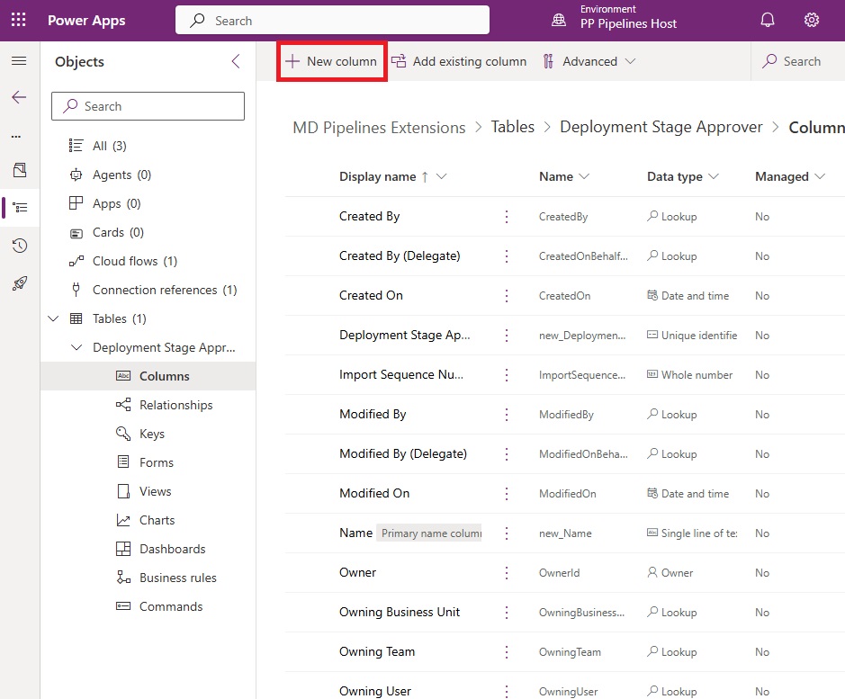Viewport: 845px width, 699px height.
Task: Collapse the Deployment Stage Appr... tree node
Action: [x=76, y=347]
